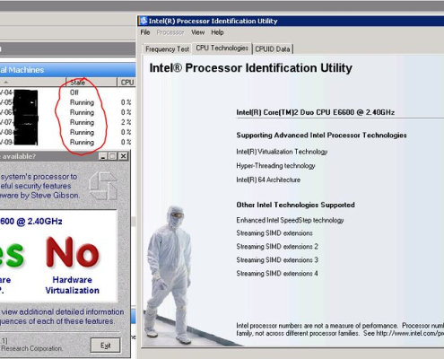Open the greyed Processor menu
Image resolution: width=444 pixels, height=359 pixels.
pos(170,32)
